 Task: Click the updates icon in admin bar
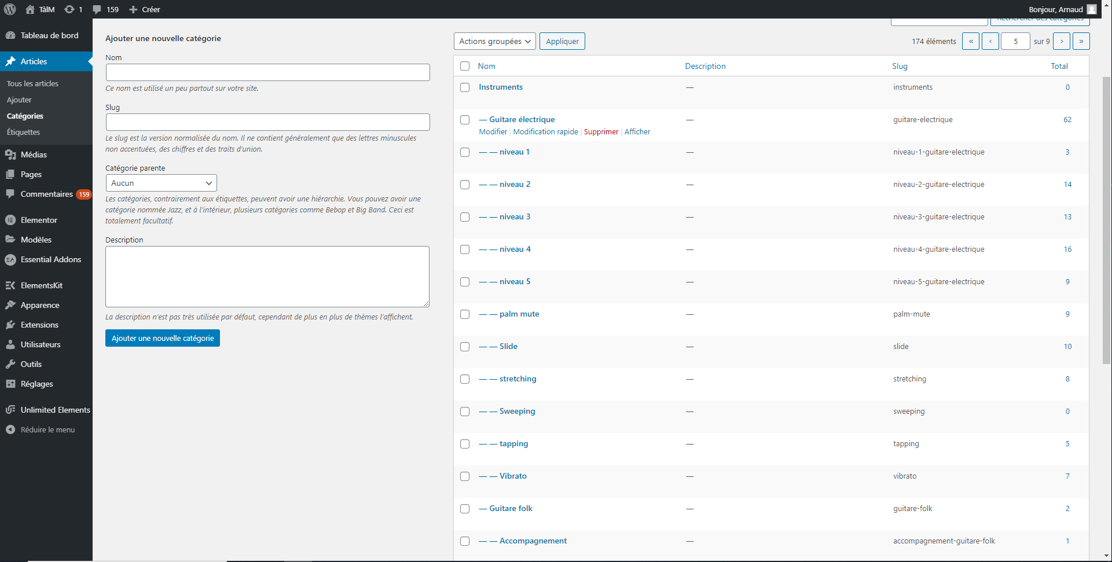69,9
